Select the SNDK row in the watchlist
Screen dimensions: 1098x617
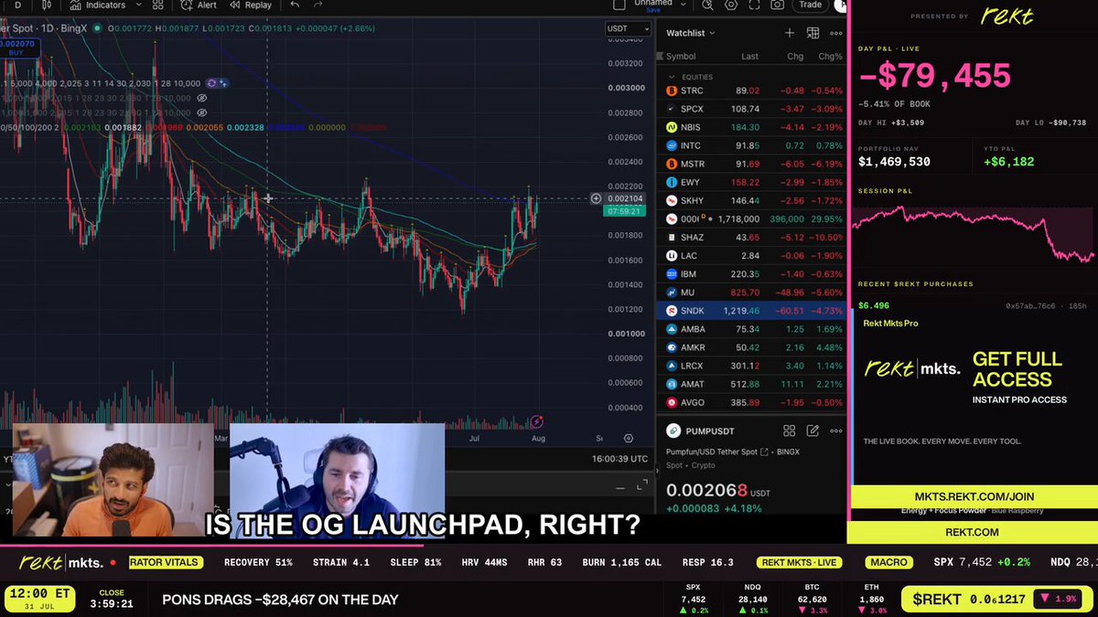tap(751, 311)
